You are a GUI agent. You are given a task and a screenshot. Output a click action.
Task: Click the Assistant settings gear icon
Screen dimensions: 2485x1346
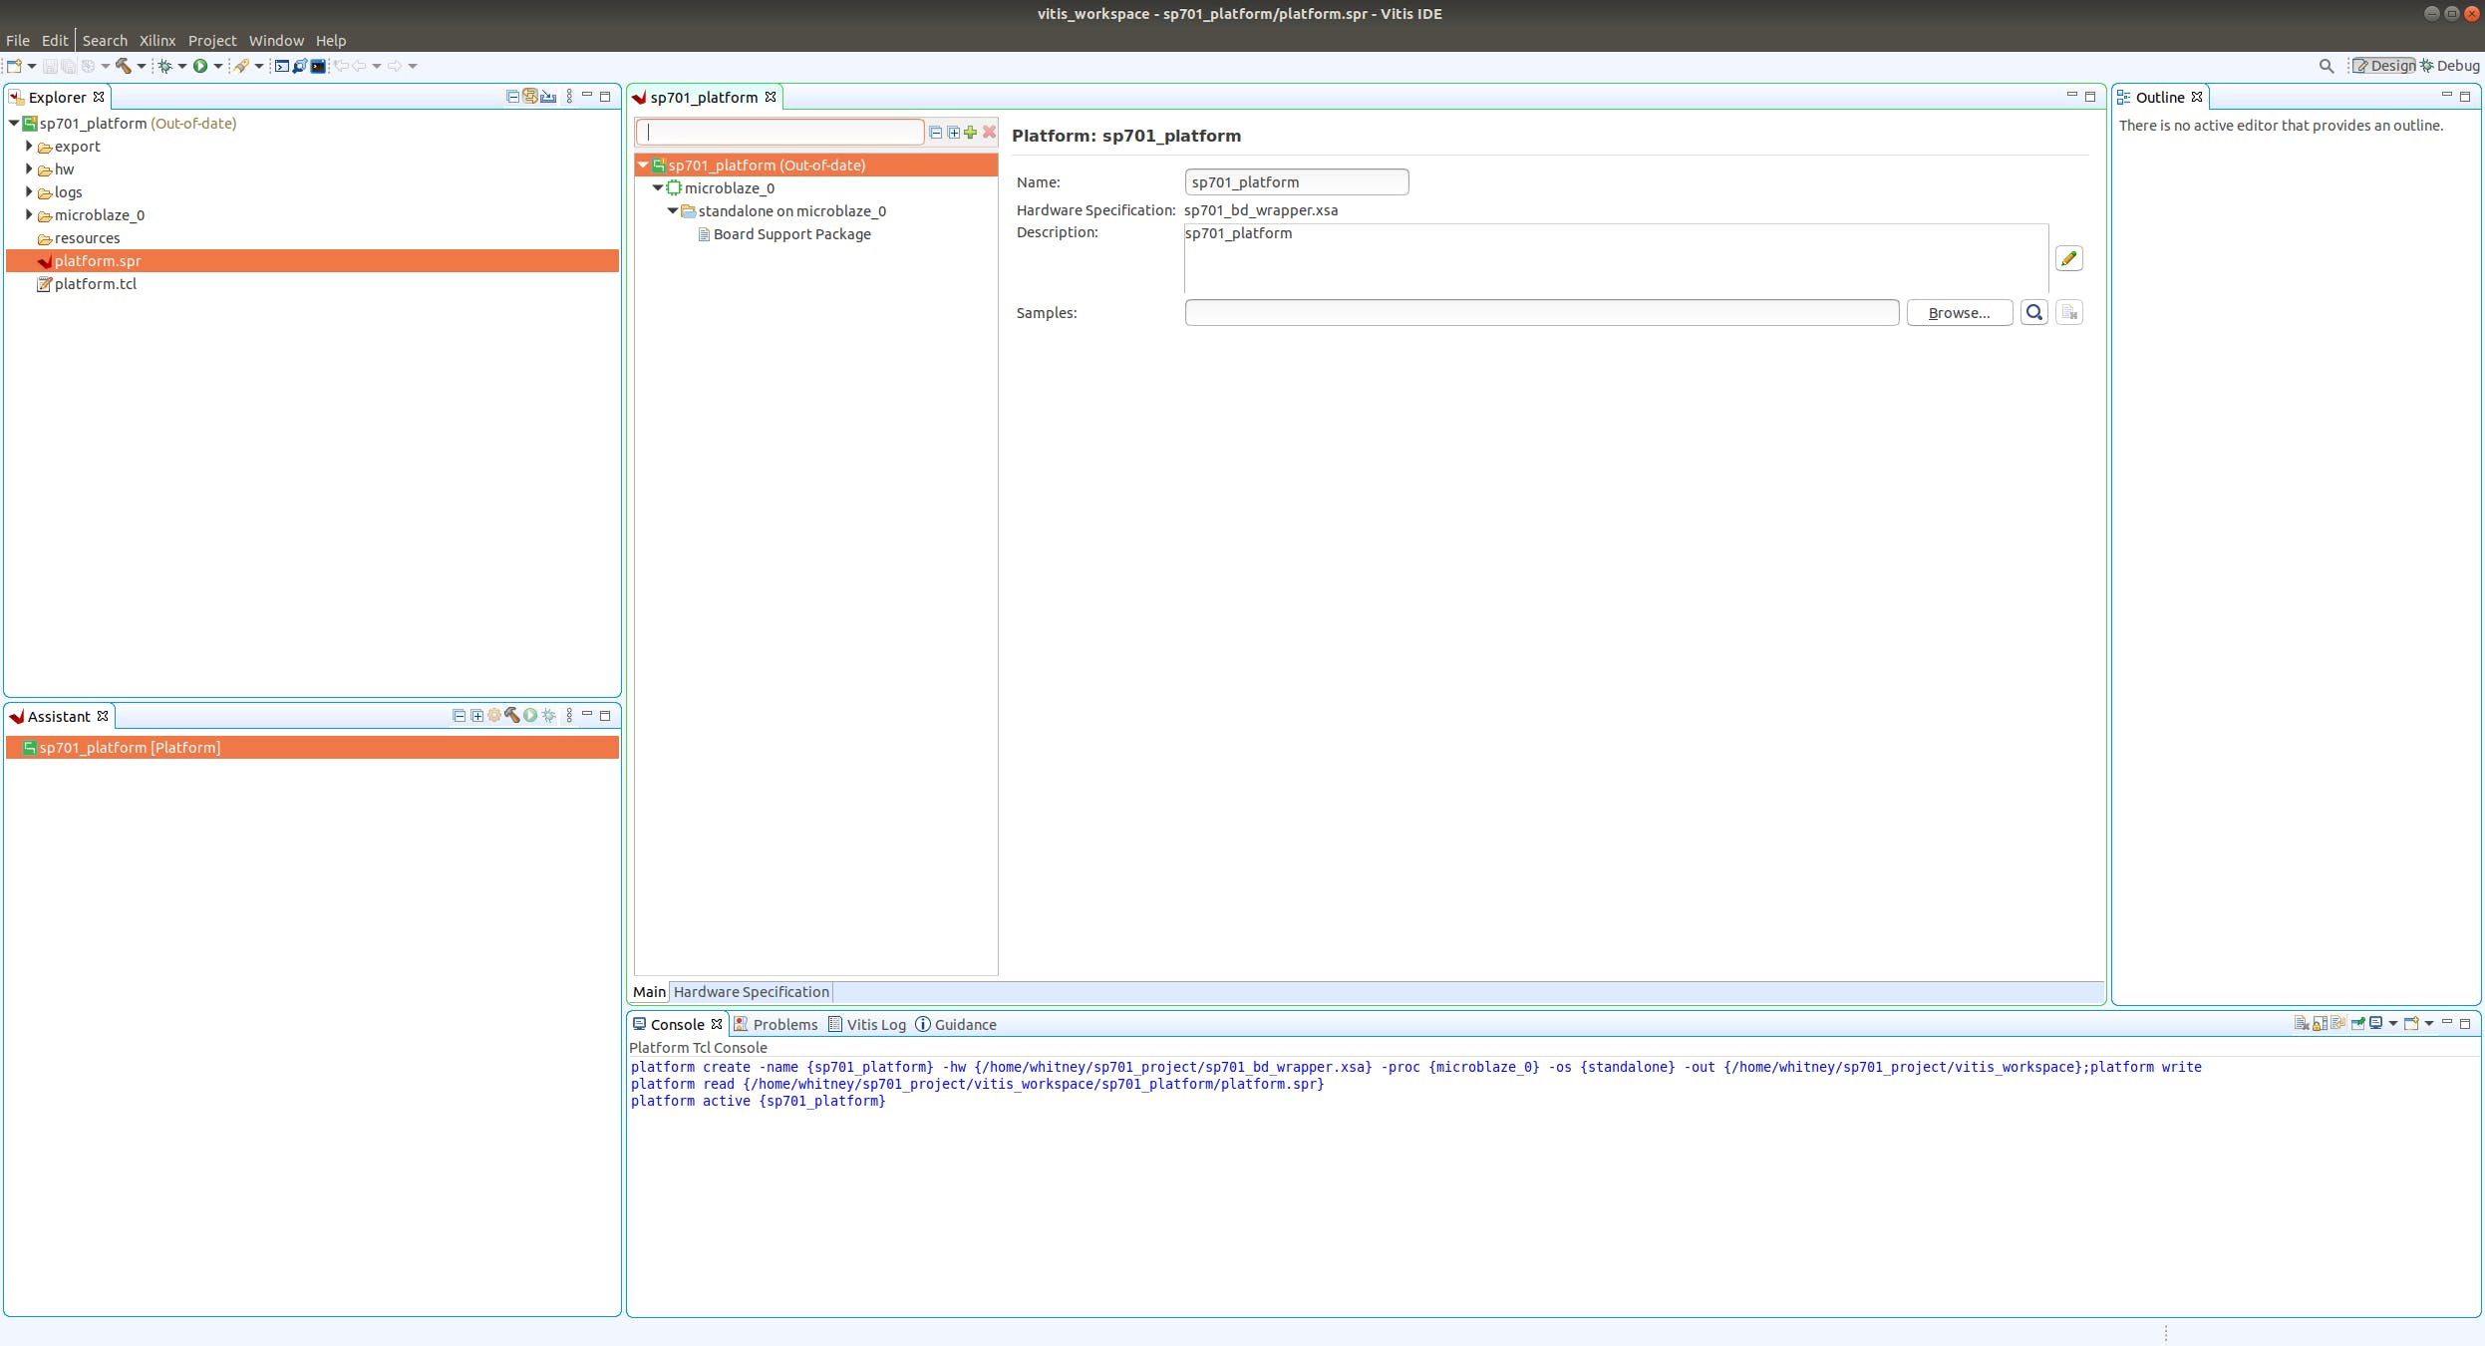(494, 716)
